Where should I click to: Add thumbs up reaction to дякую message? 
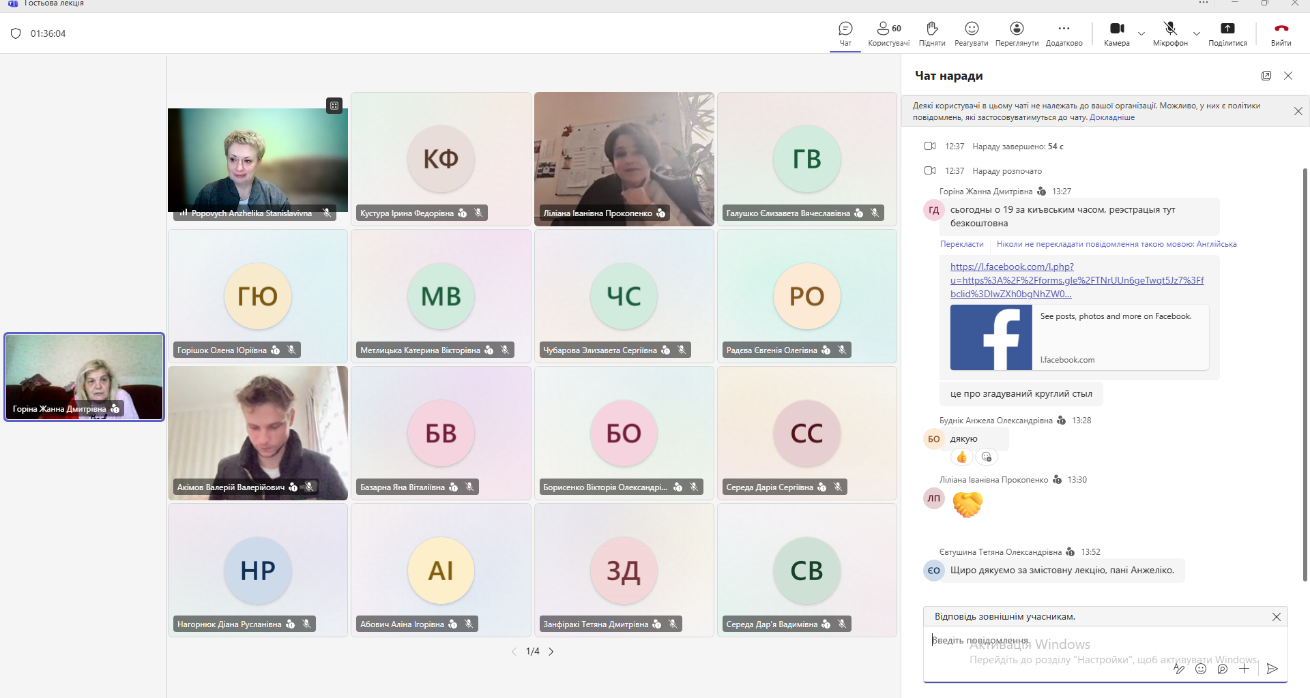click(962, 457)
